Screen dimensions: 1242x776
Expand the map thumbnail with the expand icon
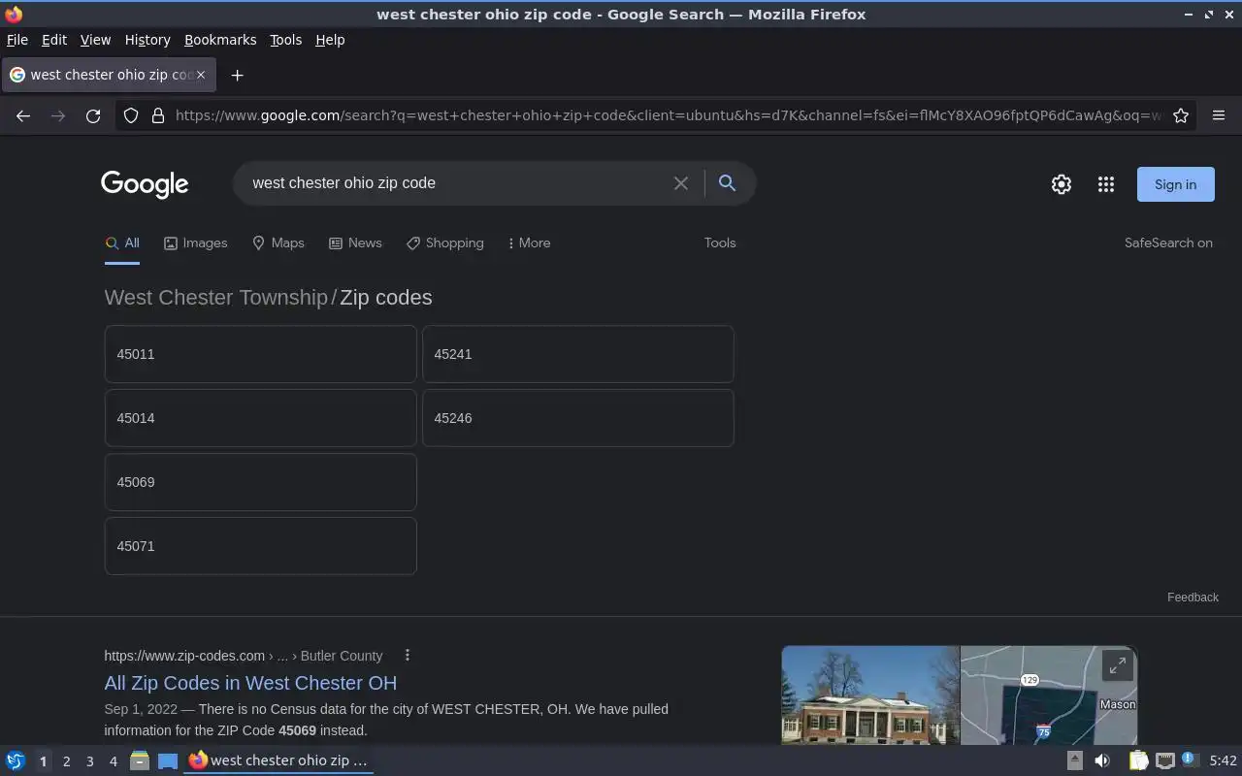point(1118,665)
